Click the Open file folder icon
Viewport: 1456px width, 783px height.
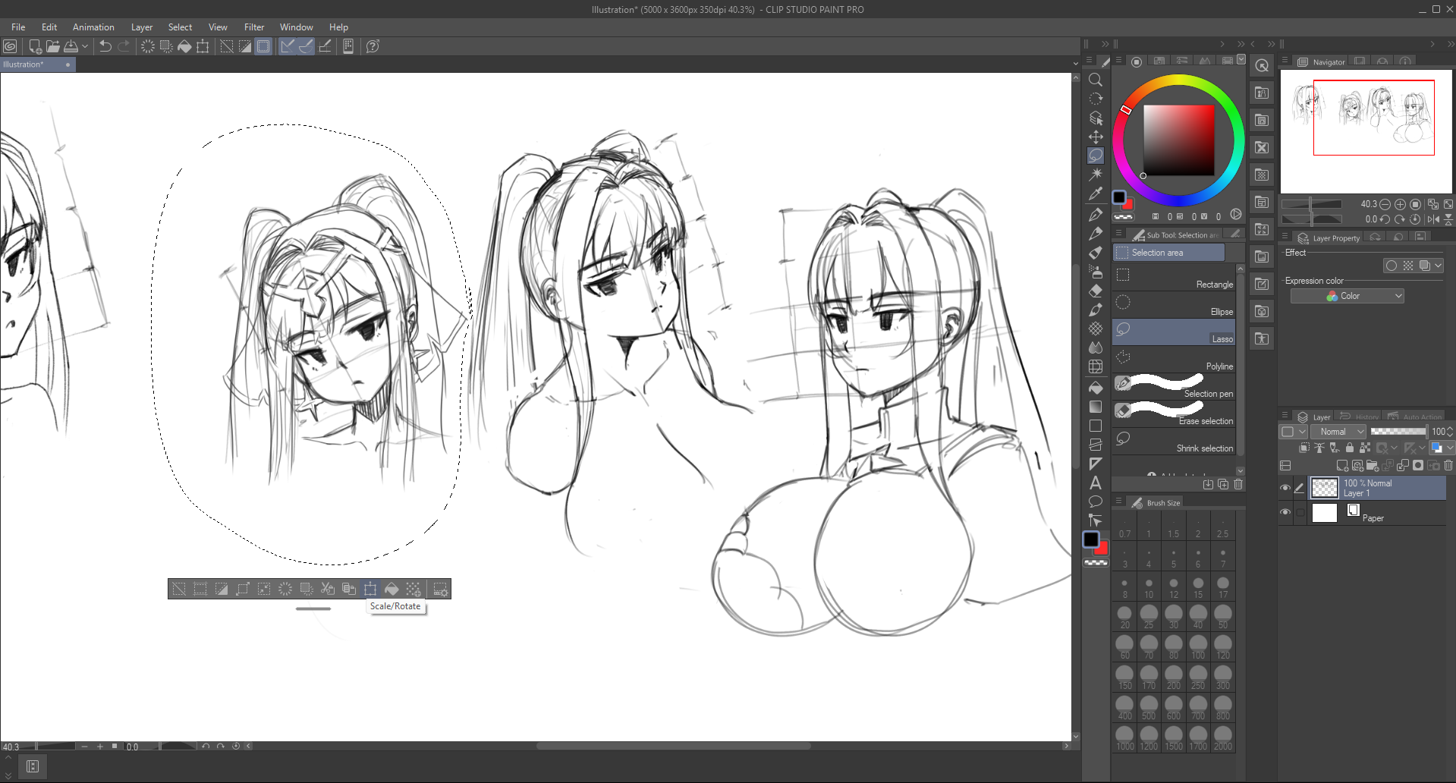(53, 46)
